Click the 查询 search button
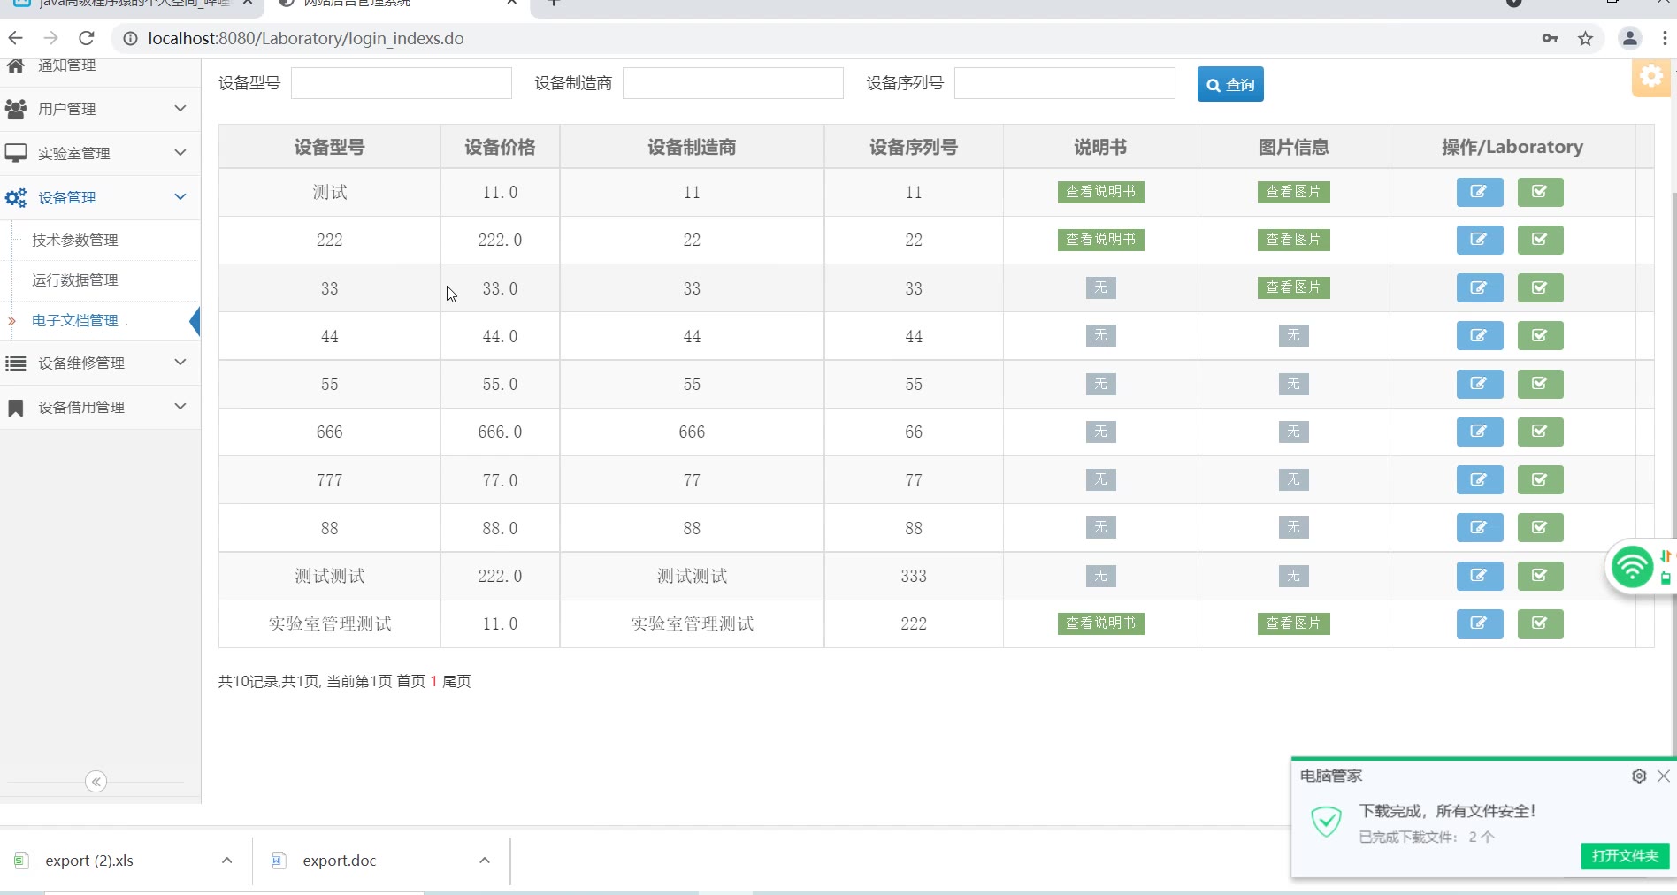The width and height of the screenshot is (1677, 895). click(1229, 84)
